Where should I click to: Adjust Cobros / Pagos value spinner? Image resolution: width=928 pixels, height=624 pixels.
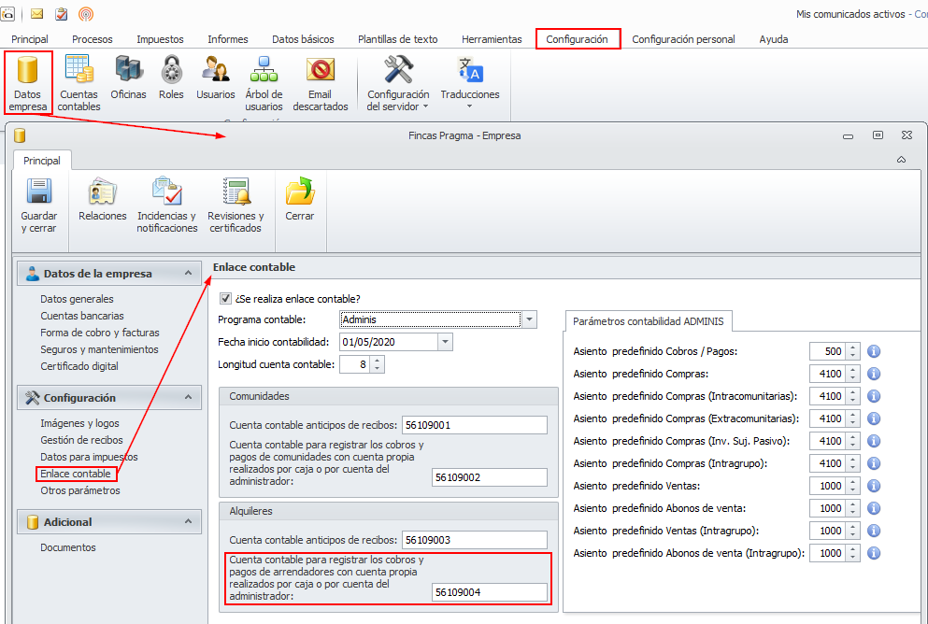pyautogui.click(x=852, y=351)
